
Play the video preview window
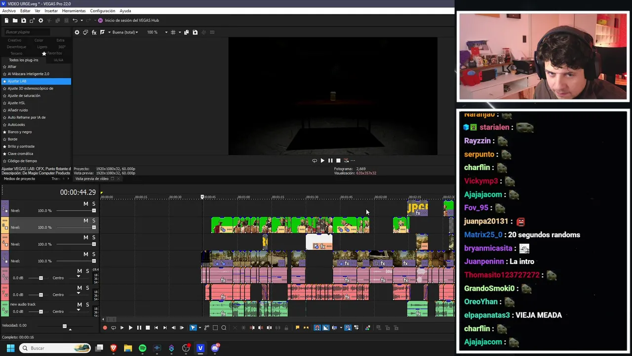[322, 161]
